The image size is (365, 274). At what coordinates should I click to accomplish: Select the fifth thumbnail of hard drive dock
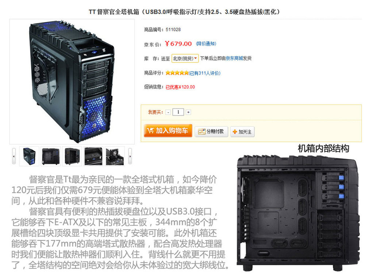pyautogui.click(x=115, y=156)
